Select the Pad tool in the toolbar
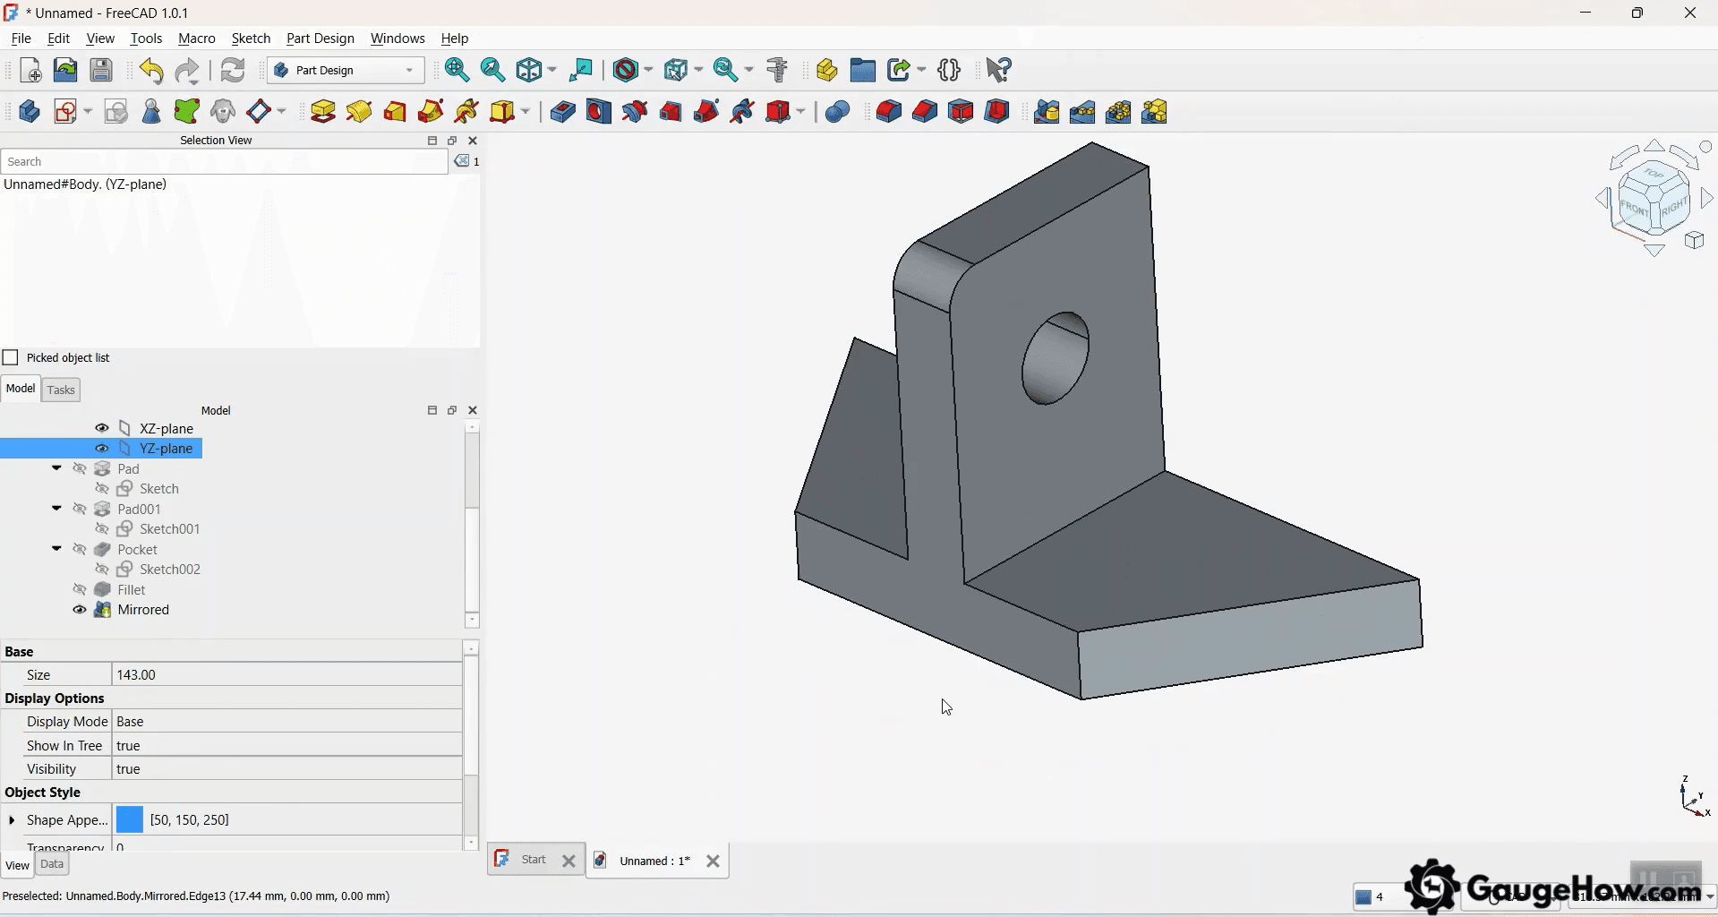Image resolution: width=1718 pixels, height=917 pixels. 322,111
